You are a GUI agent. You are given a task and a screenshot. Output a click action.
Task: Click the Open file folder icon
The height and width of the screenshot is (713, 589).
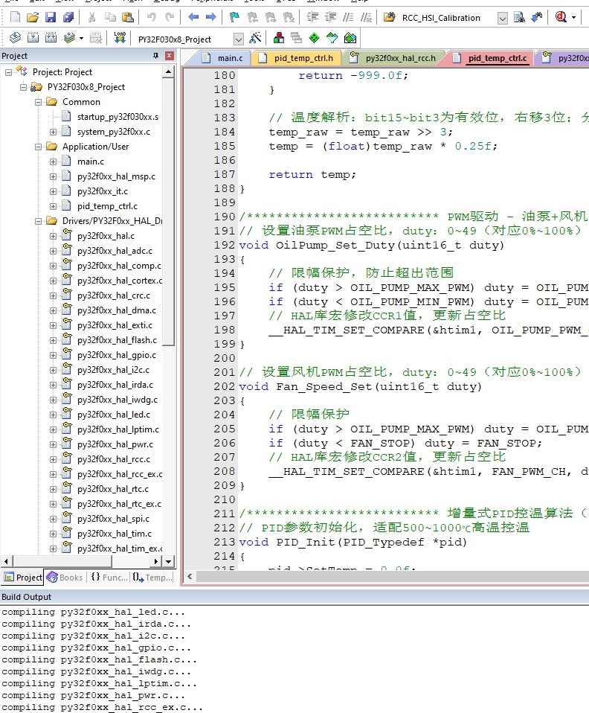[x=32, y=17]
